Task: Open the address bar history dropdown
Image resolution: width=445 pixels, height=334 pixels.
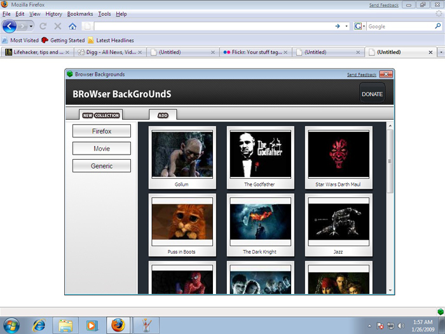Action: (x=346, y=27)
